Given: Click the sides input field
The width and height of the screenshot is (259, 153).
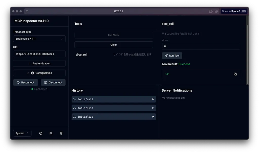Looking at the screenshot, I should 201,46.
